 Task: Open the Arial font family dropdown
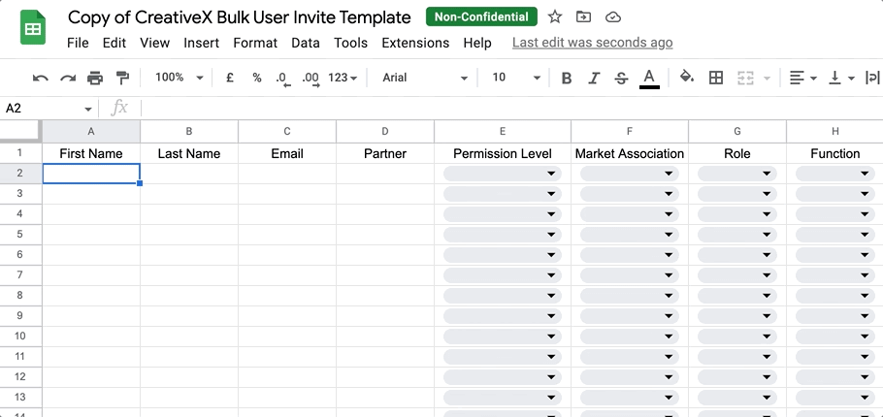coord(424,78)
